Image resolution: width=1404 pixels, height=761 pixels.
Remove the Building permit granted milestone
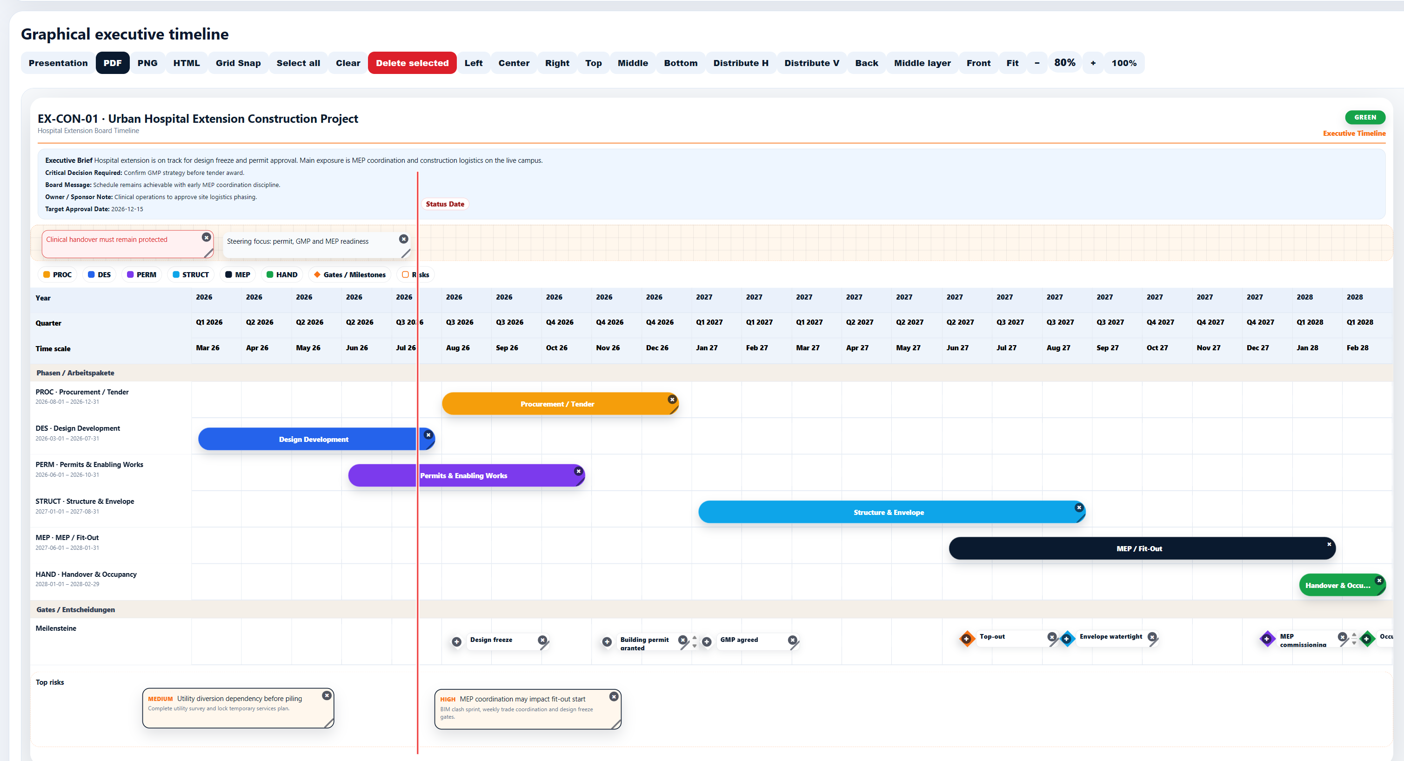(x=682, y=640)
